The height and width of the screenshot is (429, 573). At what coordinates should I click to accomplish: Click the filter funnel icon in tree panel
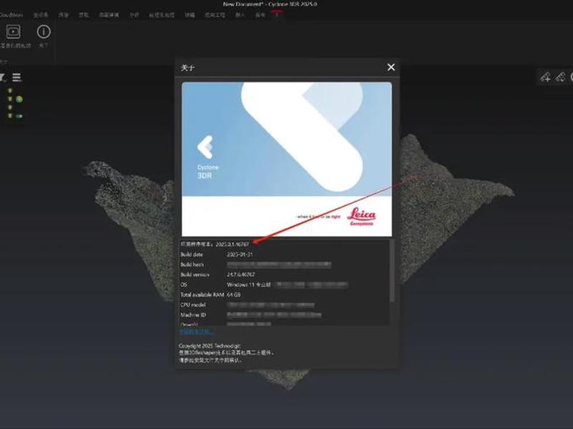2,77
